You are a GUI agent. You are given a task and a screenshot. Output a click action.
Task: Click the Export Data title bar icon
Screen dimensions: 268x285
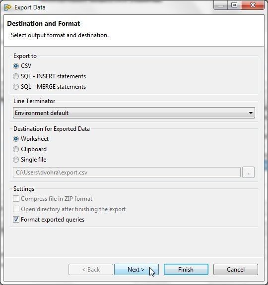point(8,7)
